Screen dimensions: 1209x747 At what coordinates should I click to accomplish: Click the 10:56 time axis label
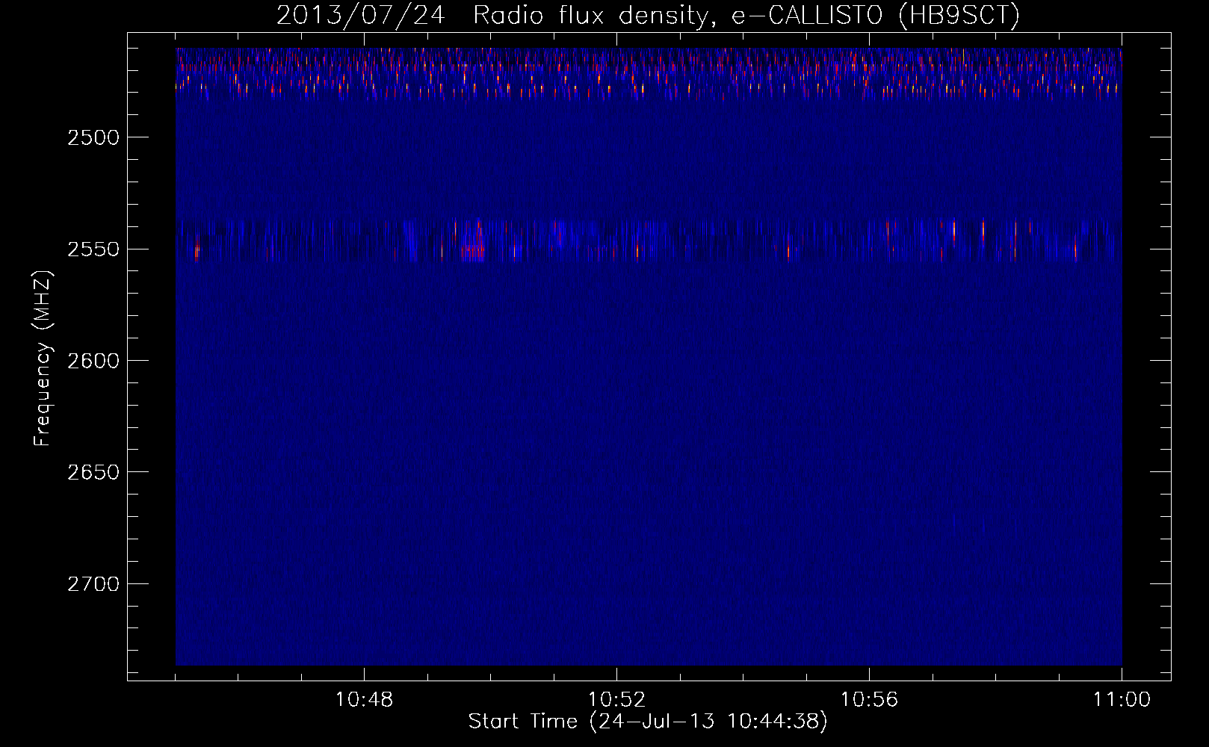pos(869,700)
